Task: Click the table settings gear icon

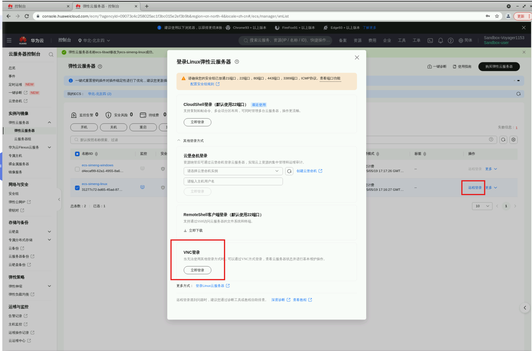Action: coord(513,140)
